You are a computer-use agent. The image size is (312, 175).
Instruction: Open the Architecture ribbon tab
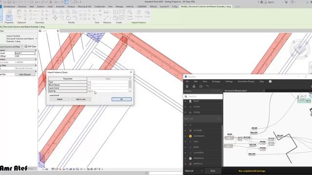9,6
